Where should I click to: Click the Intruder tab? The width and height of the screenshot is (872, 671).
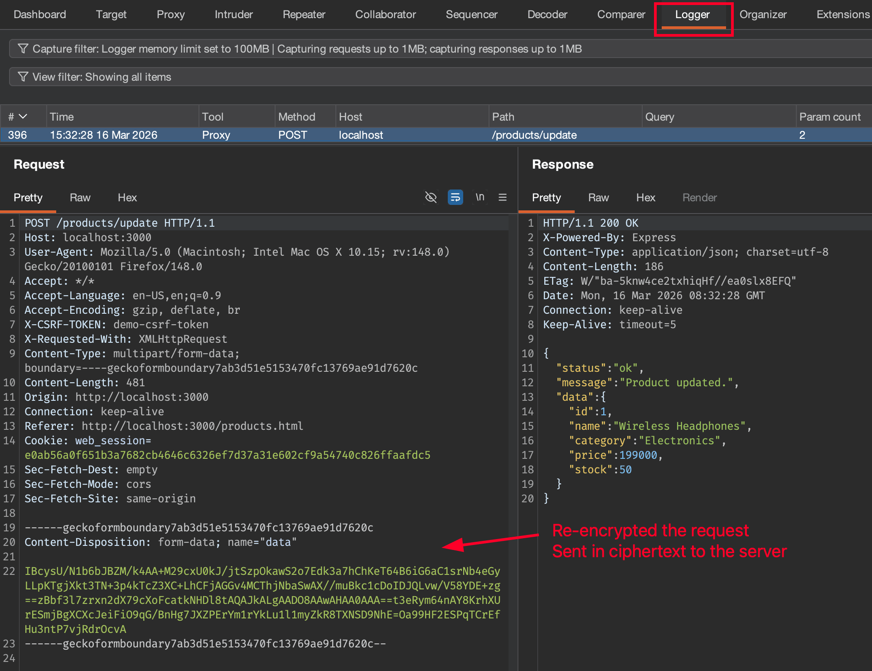pyautogui.click(x=233, y=14)
